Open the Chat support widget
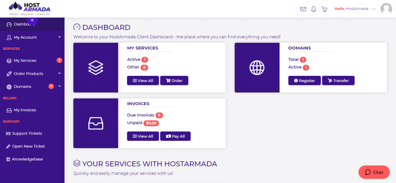The image size is (396, 183). [x=374, y=172]
